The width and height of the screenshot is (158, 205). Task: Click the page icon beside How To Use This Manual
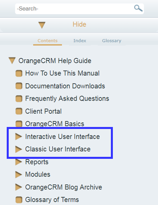point(19,73)
